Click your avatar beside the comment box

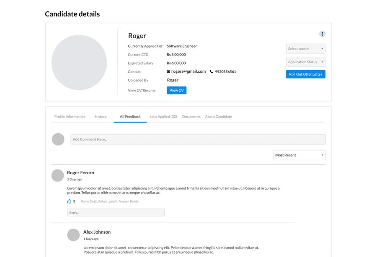coord(58,139)
